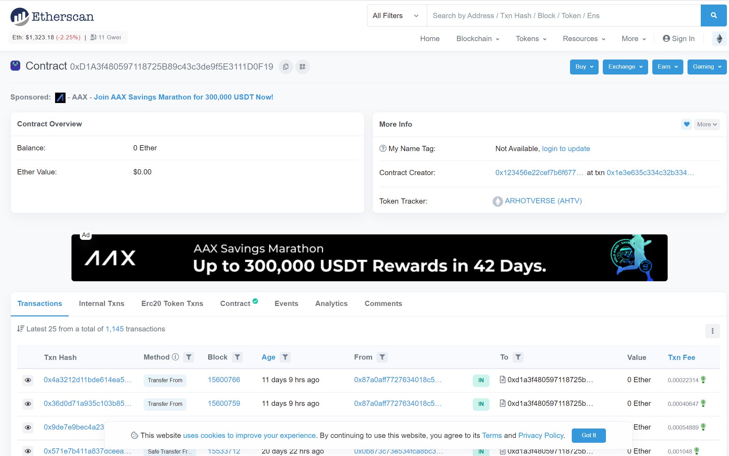Click the gas savings icon for fee 0.00054889
The image size is (729, 456).
tap(703, 427)
